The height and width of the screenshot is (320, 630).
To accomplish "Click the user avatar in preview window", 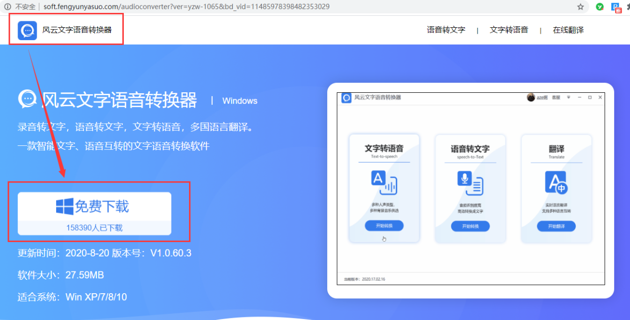I will (x=531, y=97).
